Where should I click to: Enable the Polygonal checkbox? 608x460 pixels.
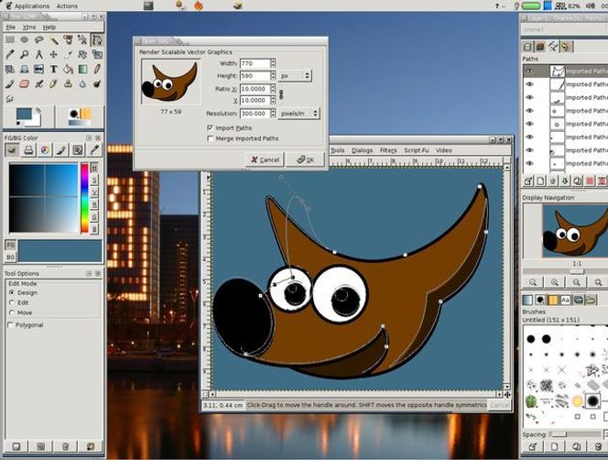pos(10,325)
